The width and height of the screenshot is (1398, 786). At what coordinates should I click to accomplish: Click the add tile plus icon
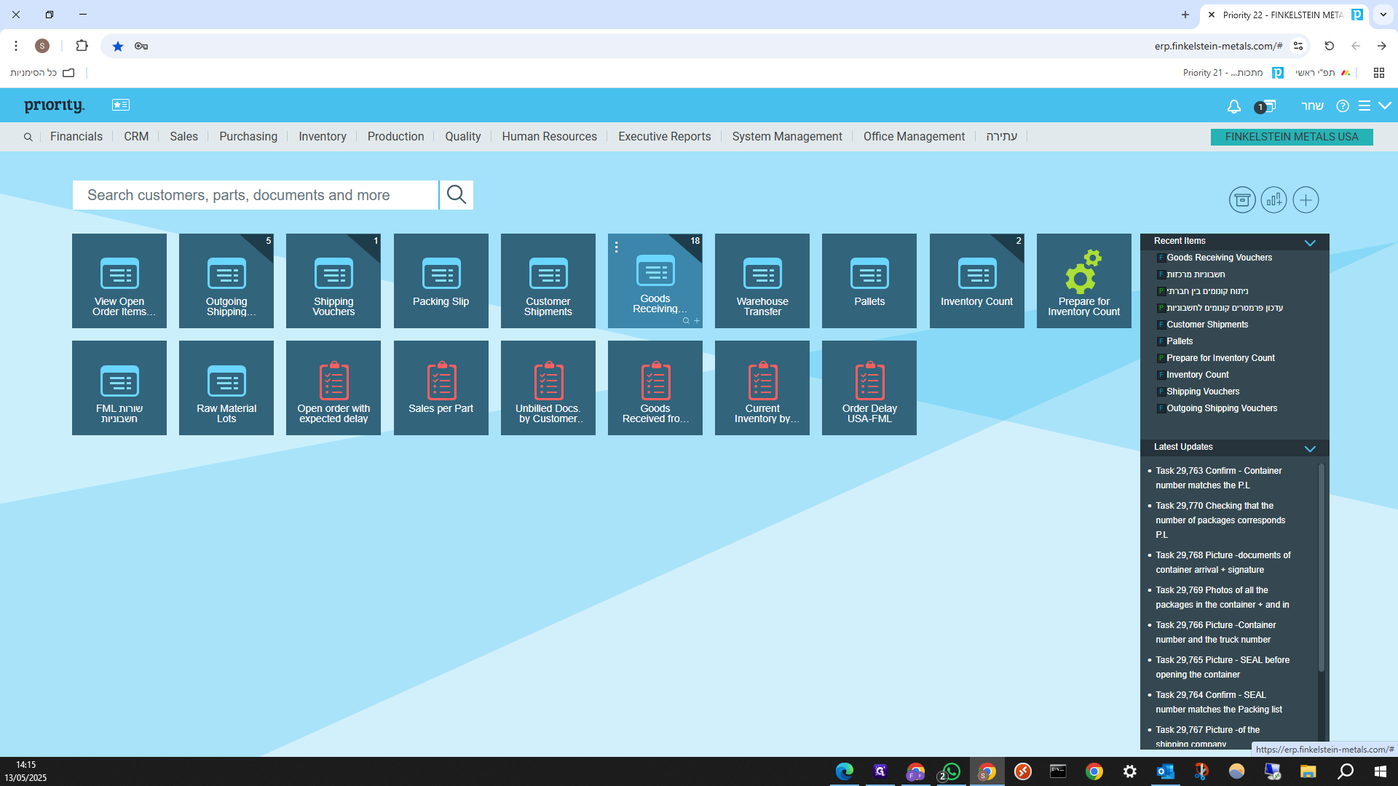click(x=1306, y=200)
